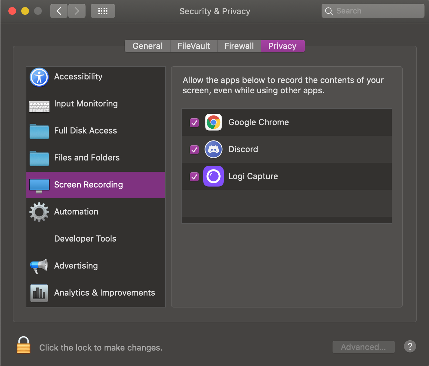Go back with the left arrow button
The width and height of the screenshot is (429, 366).
[59, 11]
